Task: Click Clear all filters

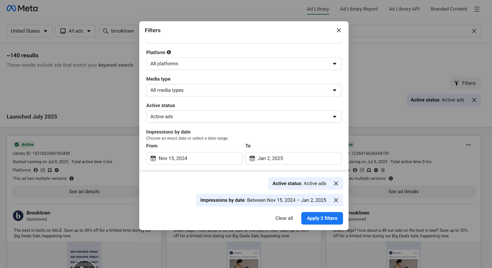Action: point(284,218)
